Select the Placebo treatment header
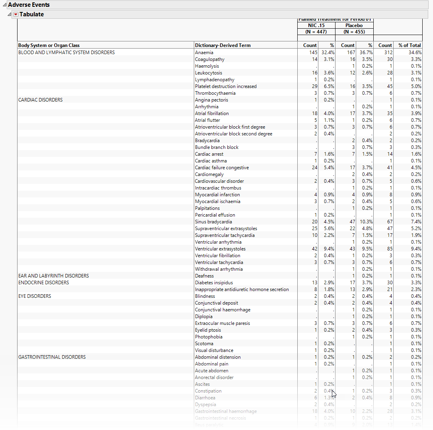The width and height of the screenshot is (433, 430). click(354, 25)
